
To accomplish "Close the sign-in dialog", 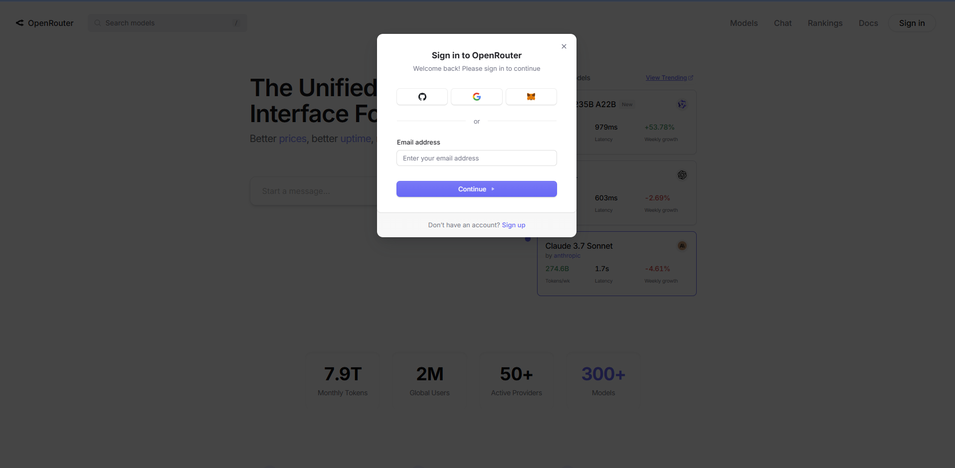I will pos(564,46).
